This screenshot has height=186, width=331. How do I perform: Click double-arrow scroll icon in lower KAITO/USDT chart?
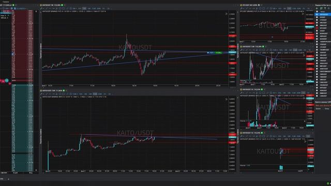click(x=226, y=99)
